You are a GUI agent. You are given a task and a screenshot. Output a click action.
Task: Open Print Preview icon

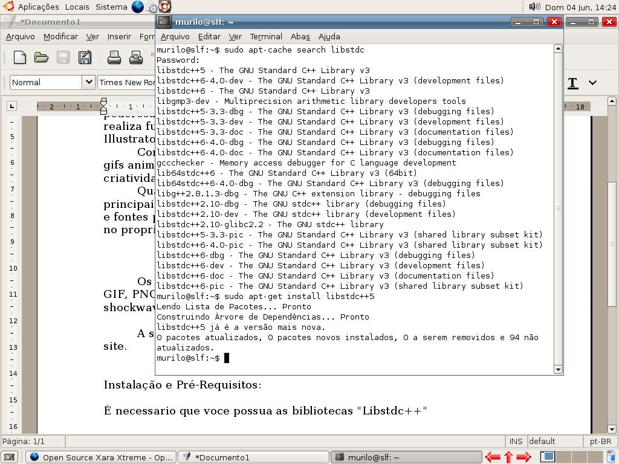pyautogui.click(x=136, y=57)
